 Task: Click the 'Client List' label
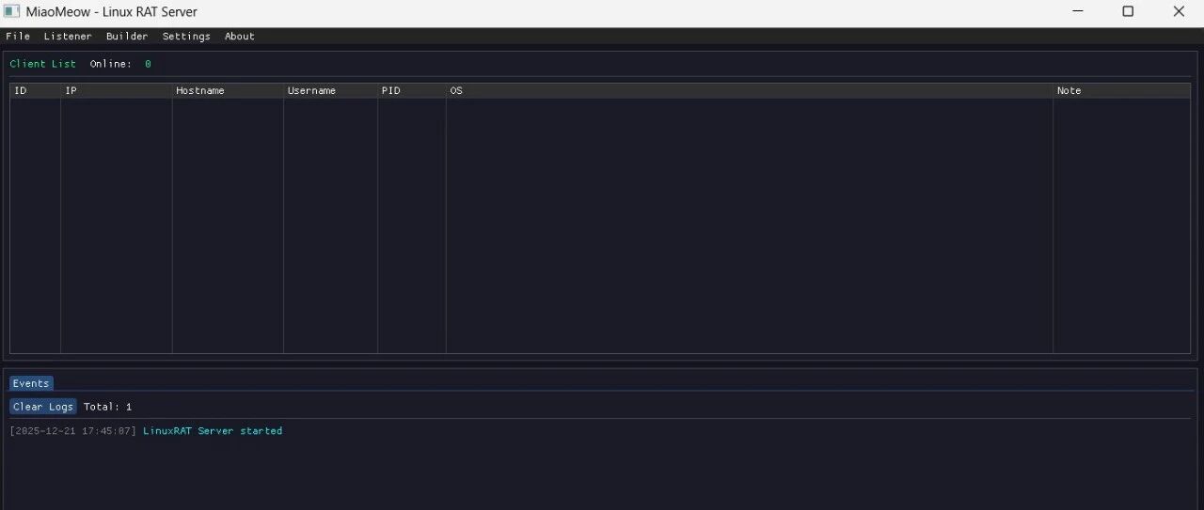[43, 64]
